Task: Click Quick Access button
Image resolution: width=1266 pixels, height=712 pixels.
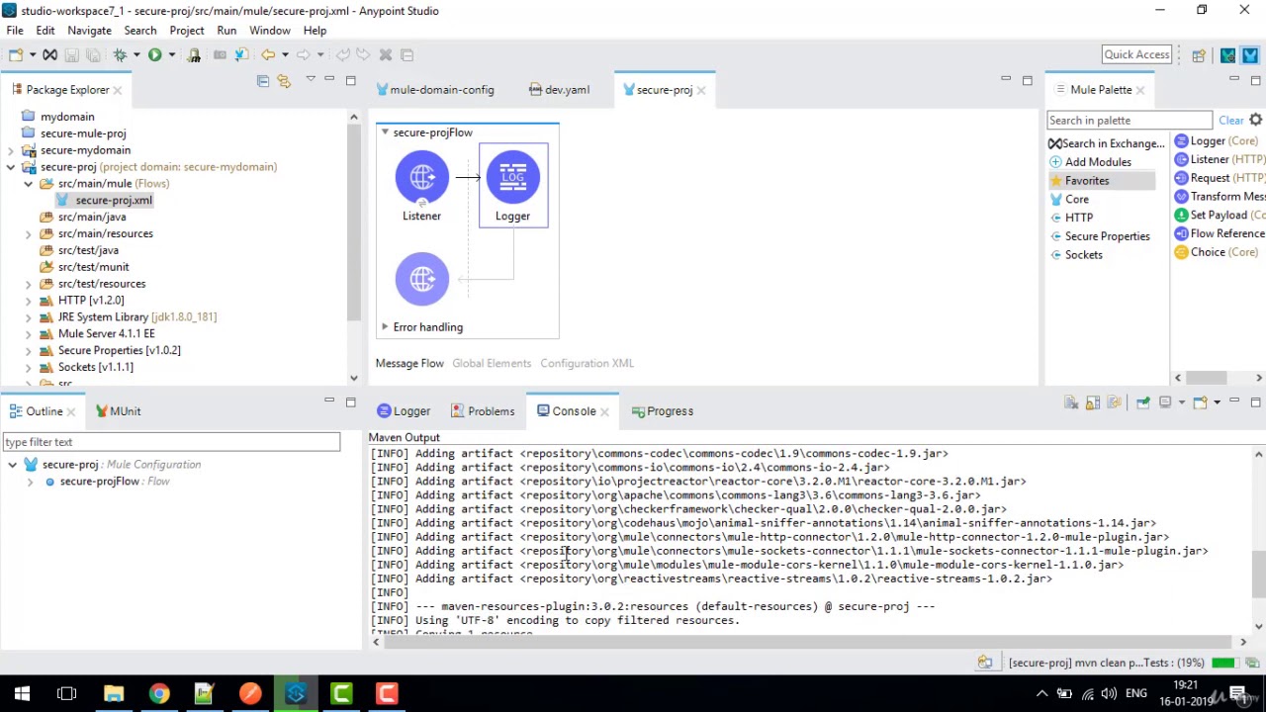Action: (x=1136, y=54)
